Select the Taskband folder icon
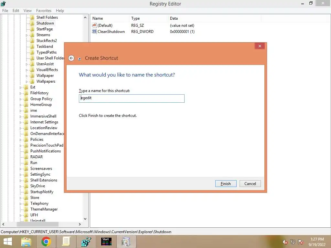This screenshot has width=331, height=248. click(32, 46)
